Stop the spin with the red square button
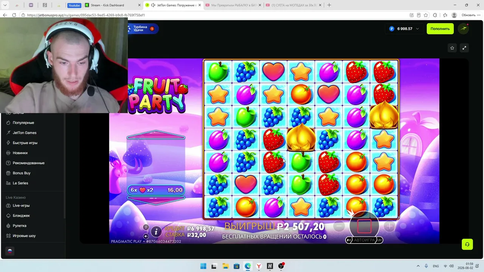Viewport: 484px width, 272px height. click(x=364, y=226)
